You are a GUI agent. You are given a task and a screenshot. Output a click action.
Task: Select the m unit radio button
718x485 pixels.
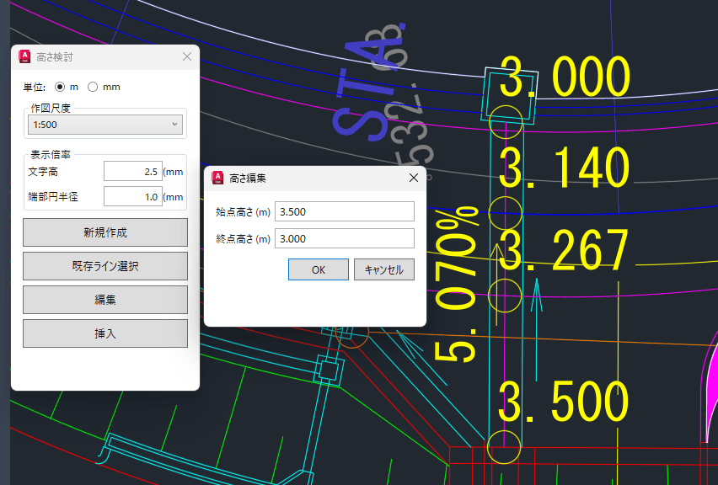coord(60,87)
